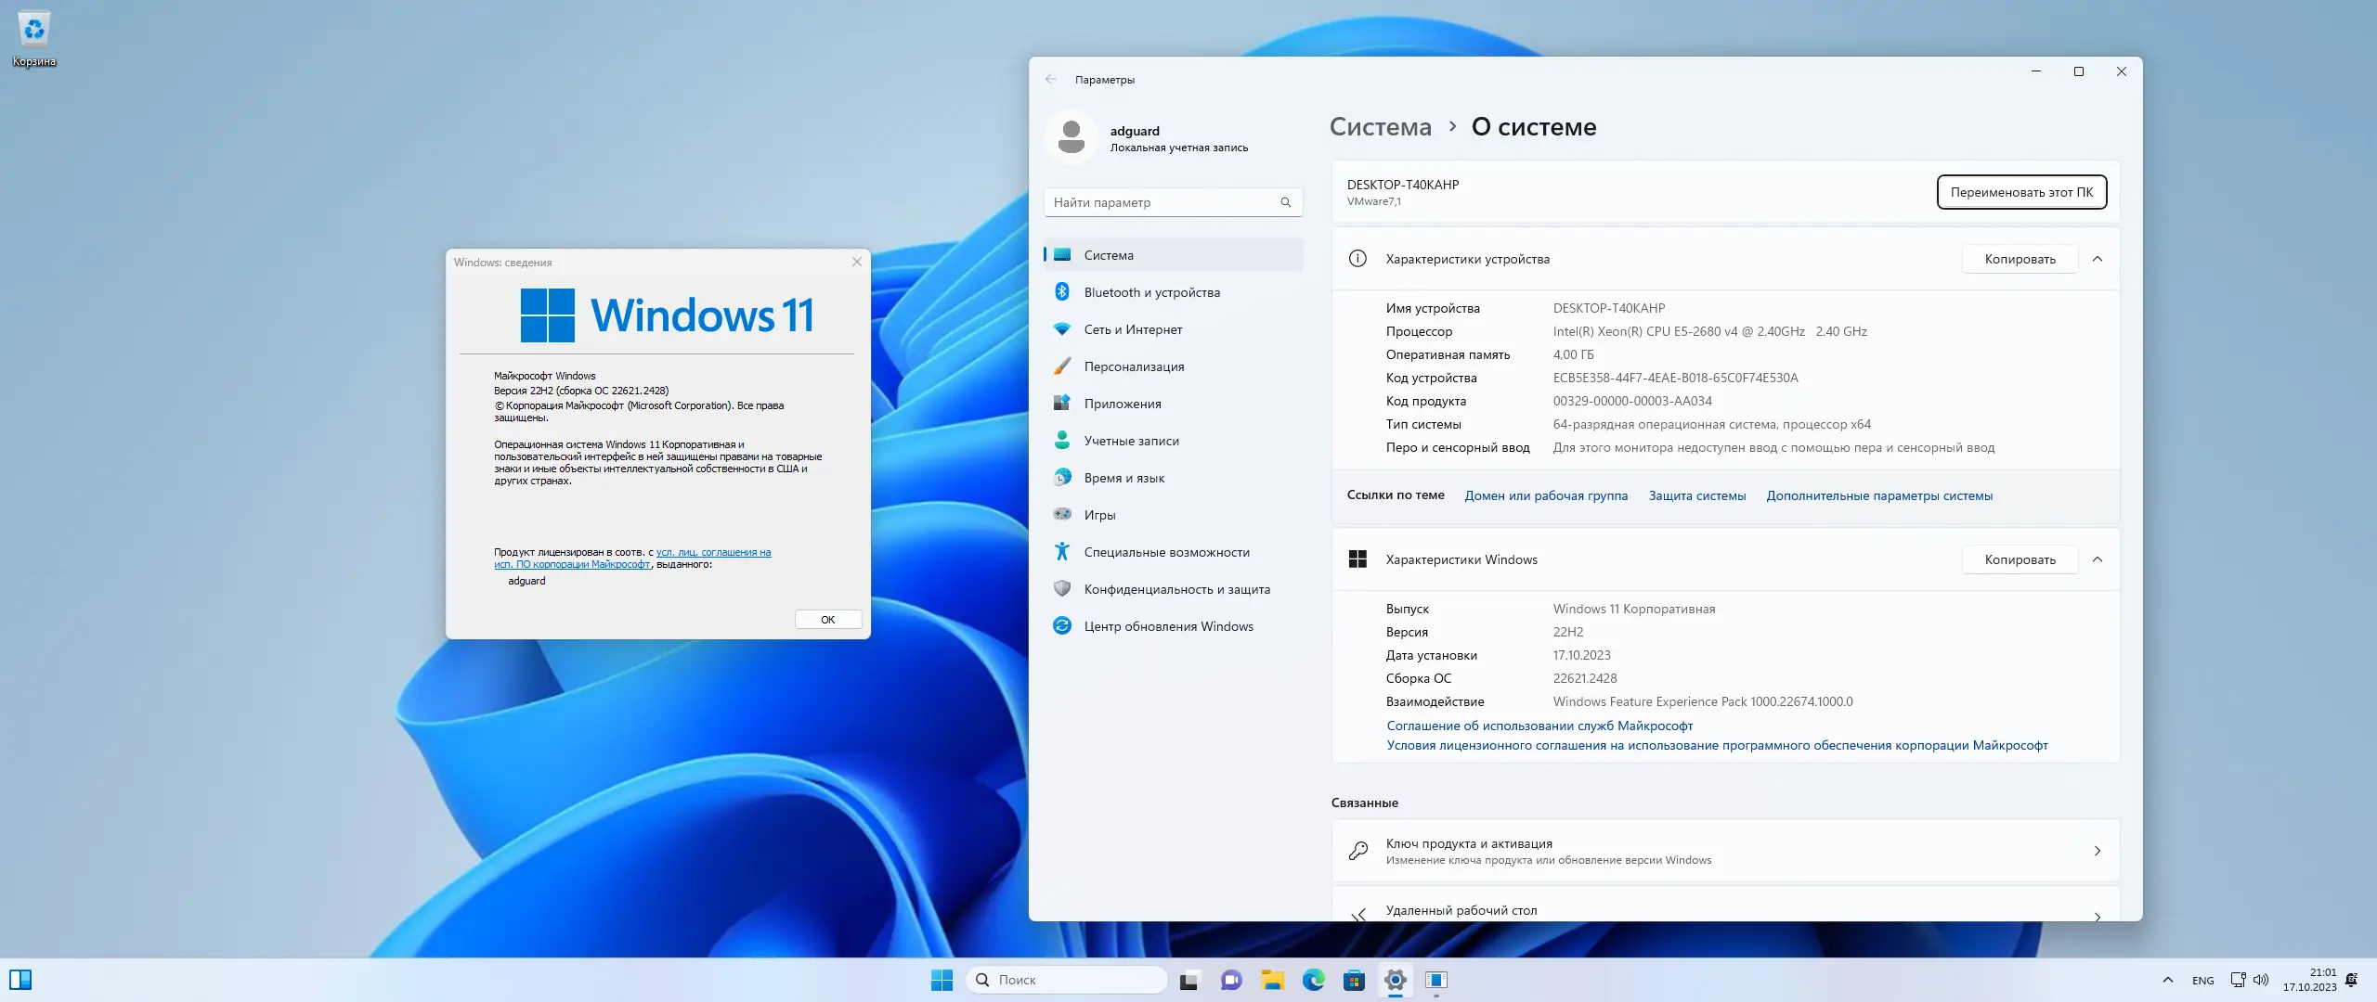Go back using Параметры arrow
The image size is (2377, 1002).
pyautogui.click(x=1051, y=80)
